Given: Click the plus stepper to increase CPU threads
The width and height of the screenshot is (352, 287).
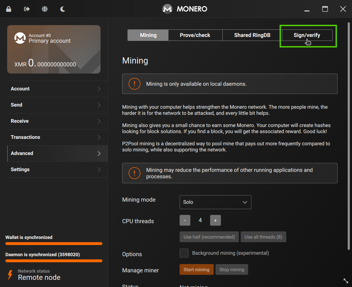Looking at the screenshot, I should tap(215, 220).
